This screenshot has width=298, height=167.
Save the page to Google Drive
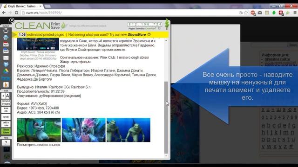click(x=6, y=71)
